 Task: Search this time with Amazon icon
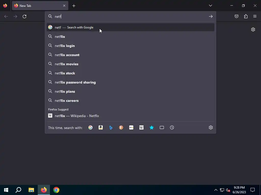[100, 127]
